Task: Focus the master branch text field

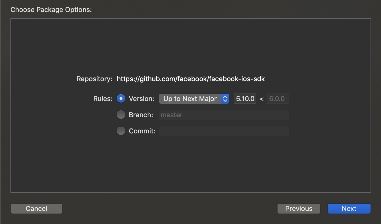Action: (x=224, y=115)
